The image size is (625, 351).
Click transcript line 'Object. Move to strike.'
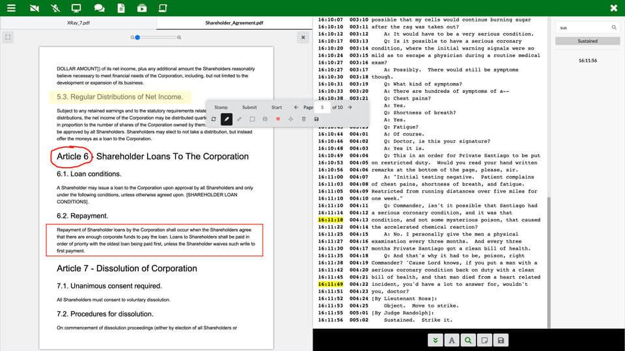pos(421,305)
